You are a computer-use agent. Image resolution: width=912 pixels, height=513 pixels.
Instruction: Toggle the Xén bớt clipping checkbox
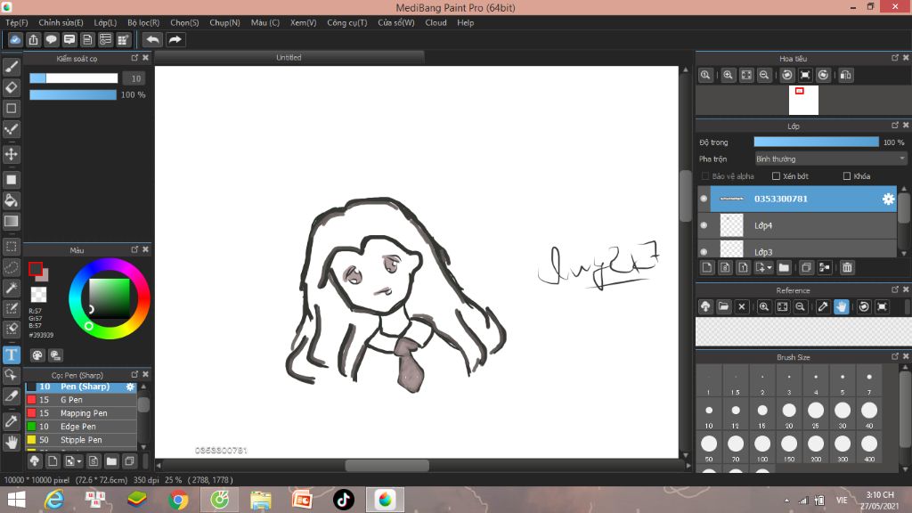(x=776, y=176)
